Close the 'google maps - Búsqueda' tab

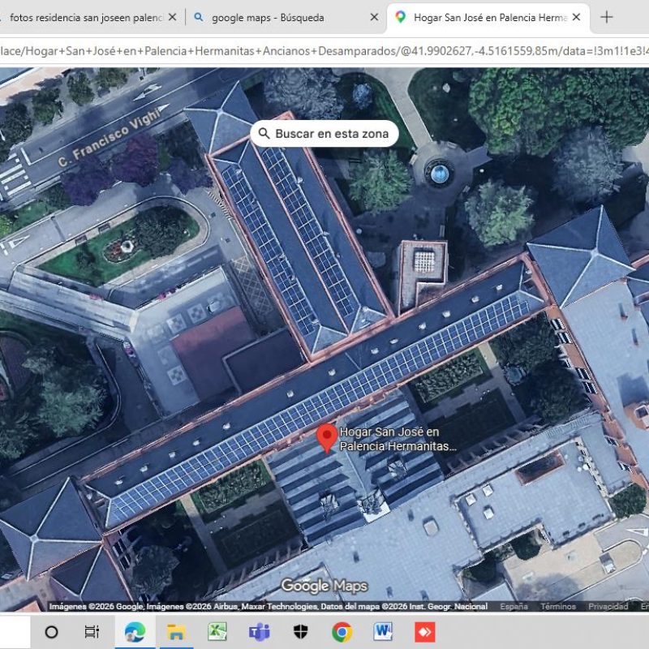click(374, 17)
